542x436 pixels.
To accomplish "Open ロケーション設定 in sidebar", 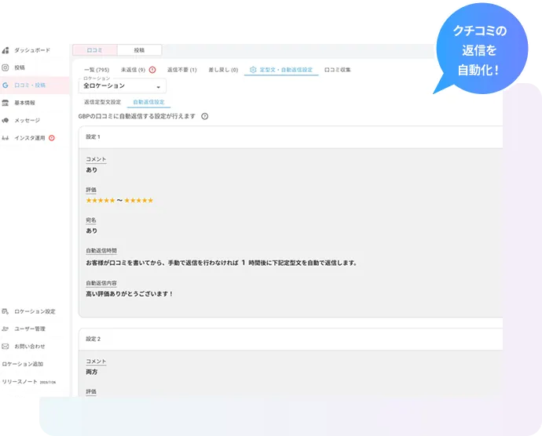I will [35, 311].
